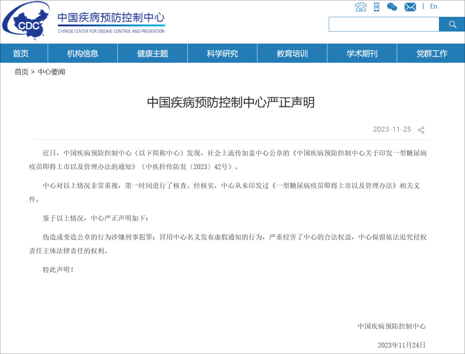This screenshot has width=465, height=354.
Task: Click the paragraph starting 鉴于以上情况
Action: [96, 218]
